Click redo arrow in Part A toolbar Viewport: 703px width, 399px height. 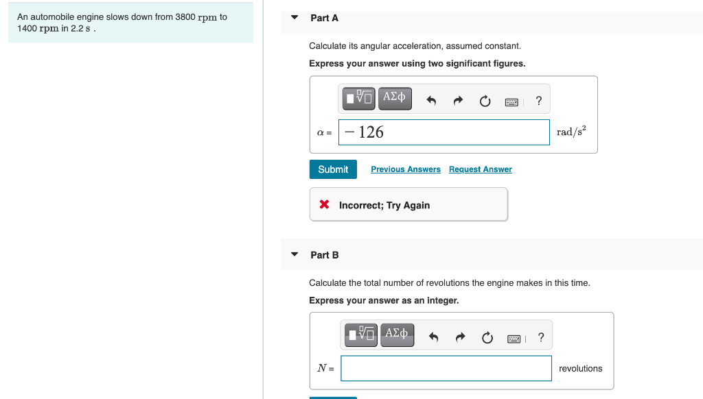(458, 101)
